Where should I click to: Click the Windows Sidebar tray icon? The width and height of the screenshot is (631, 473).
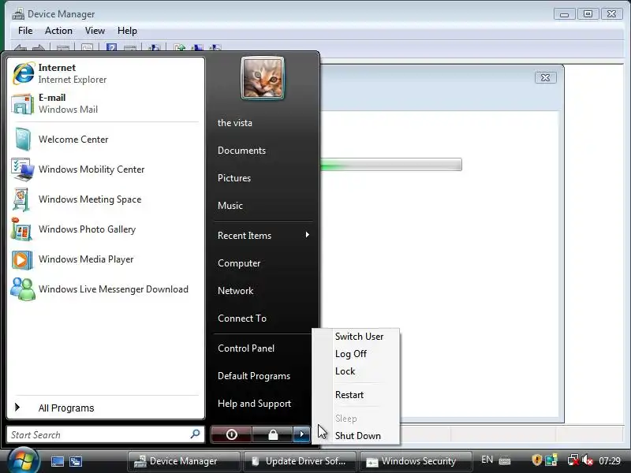click(x=551, y=460)
